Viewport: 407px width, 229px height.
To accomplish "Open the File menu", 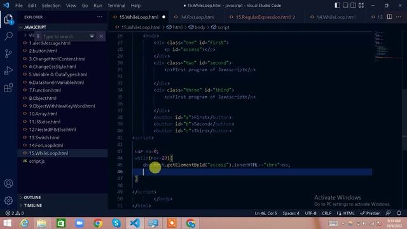I will (18, 6).
